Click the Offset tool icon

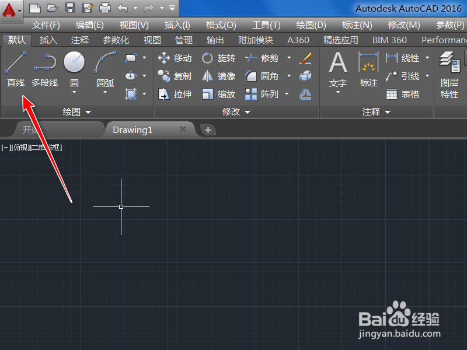[x=305, y=94]
